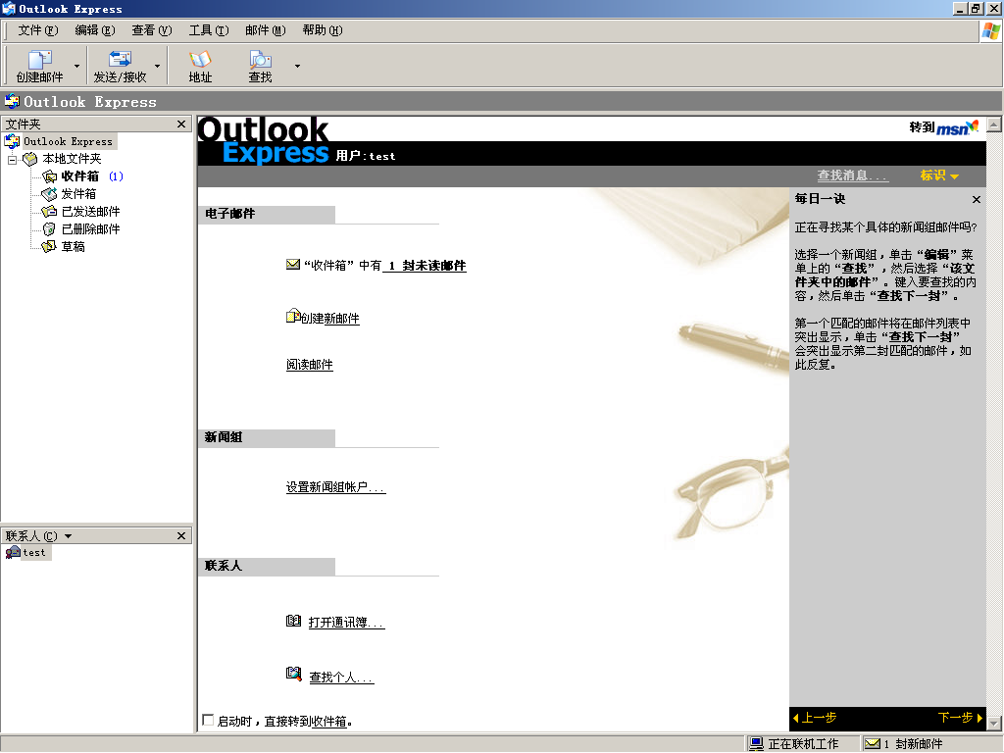The image size is (1004, 753).
Task: Open the 编辑(E) menu
Action: (x=95, y=30)
